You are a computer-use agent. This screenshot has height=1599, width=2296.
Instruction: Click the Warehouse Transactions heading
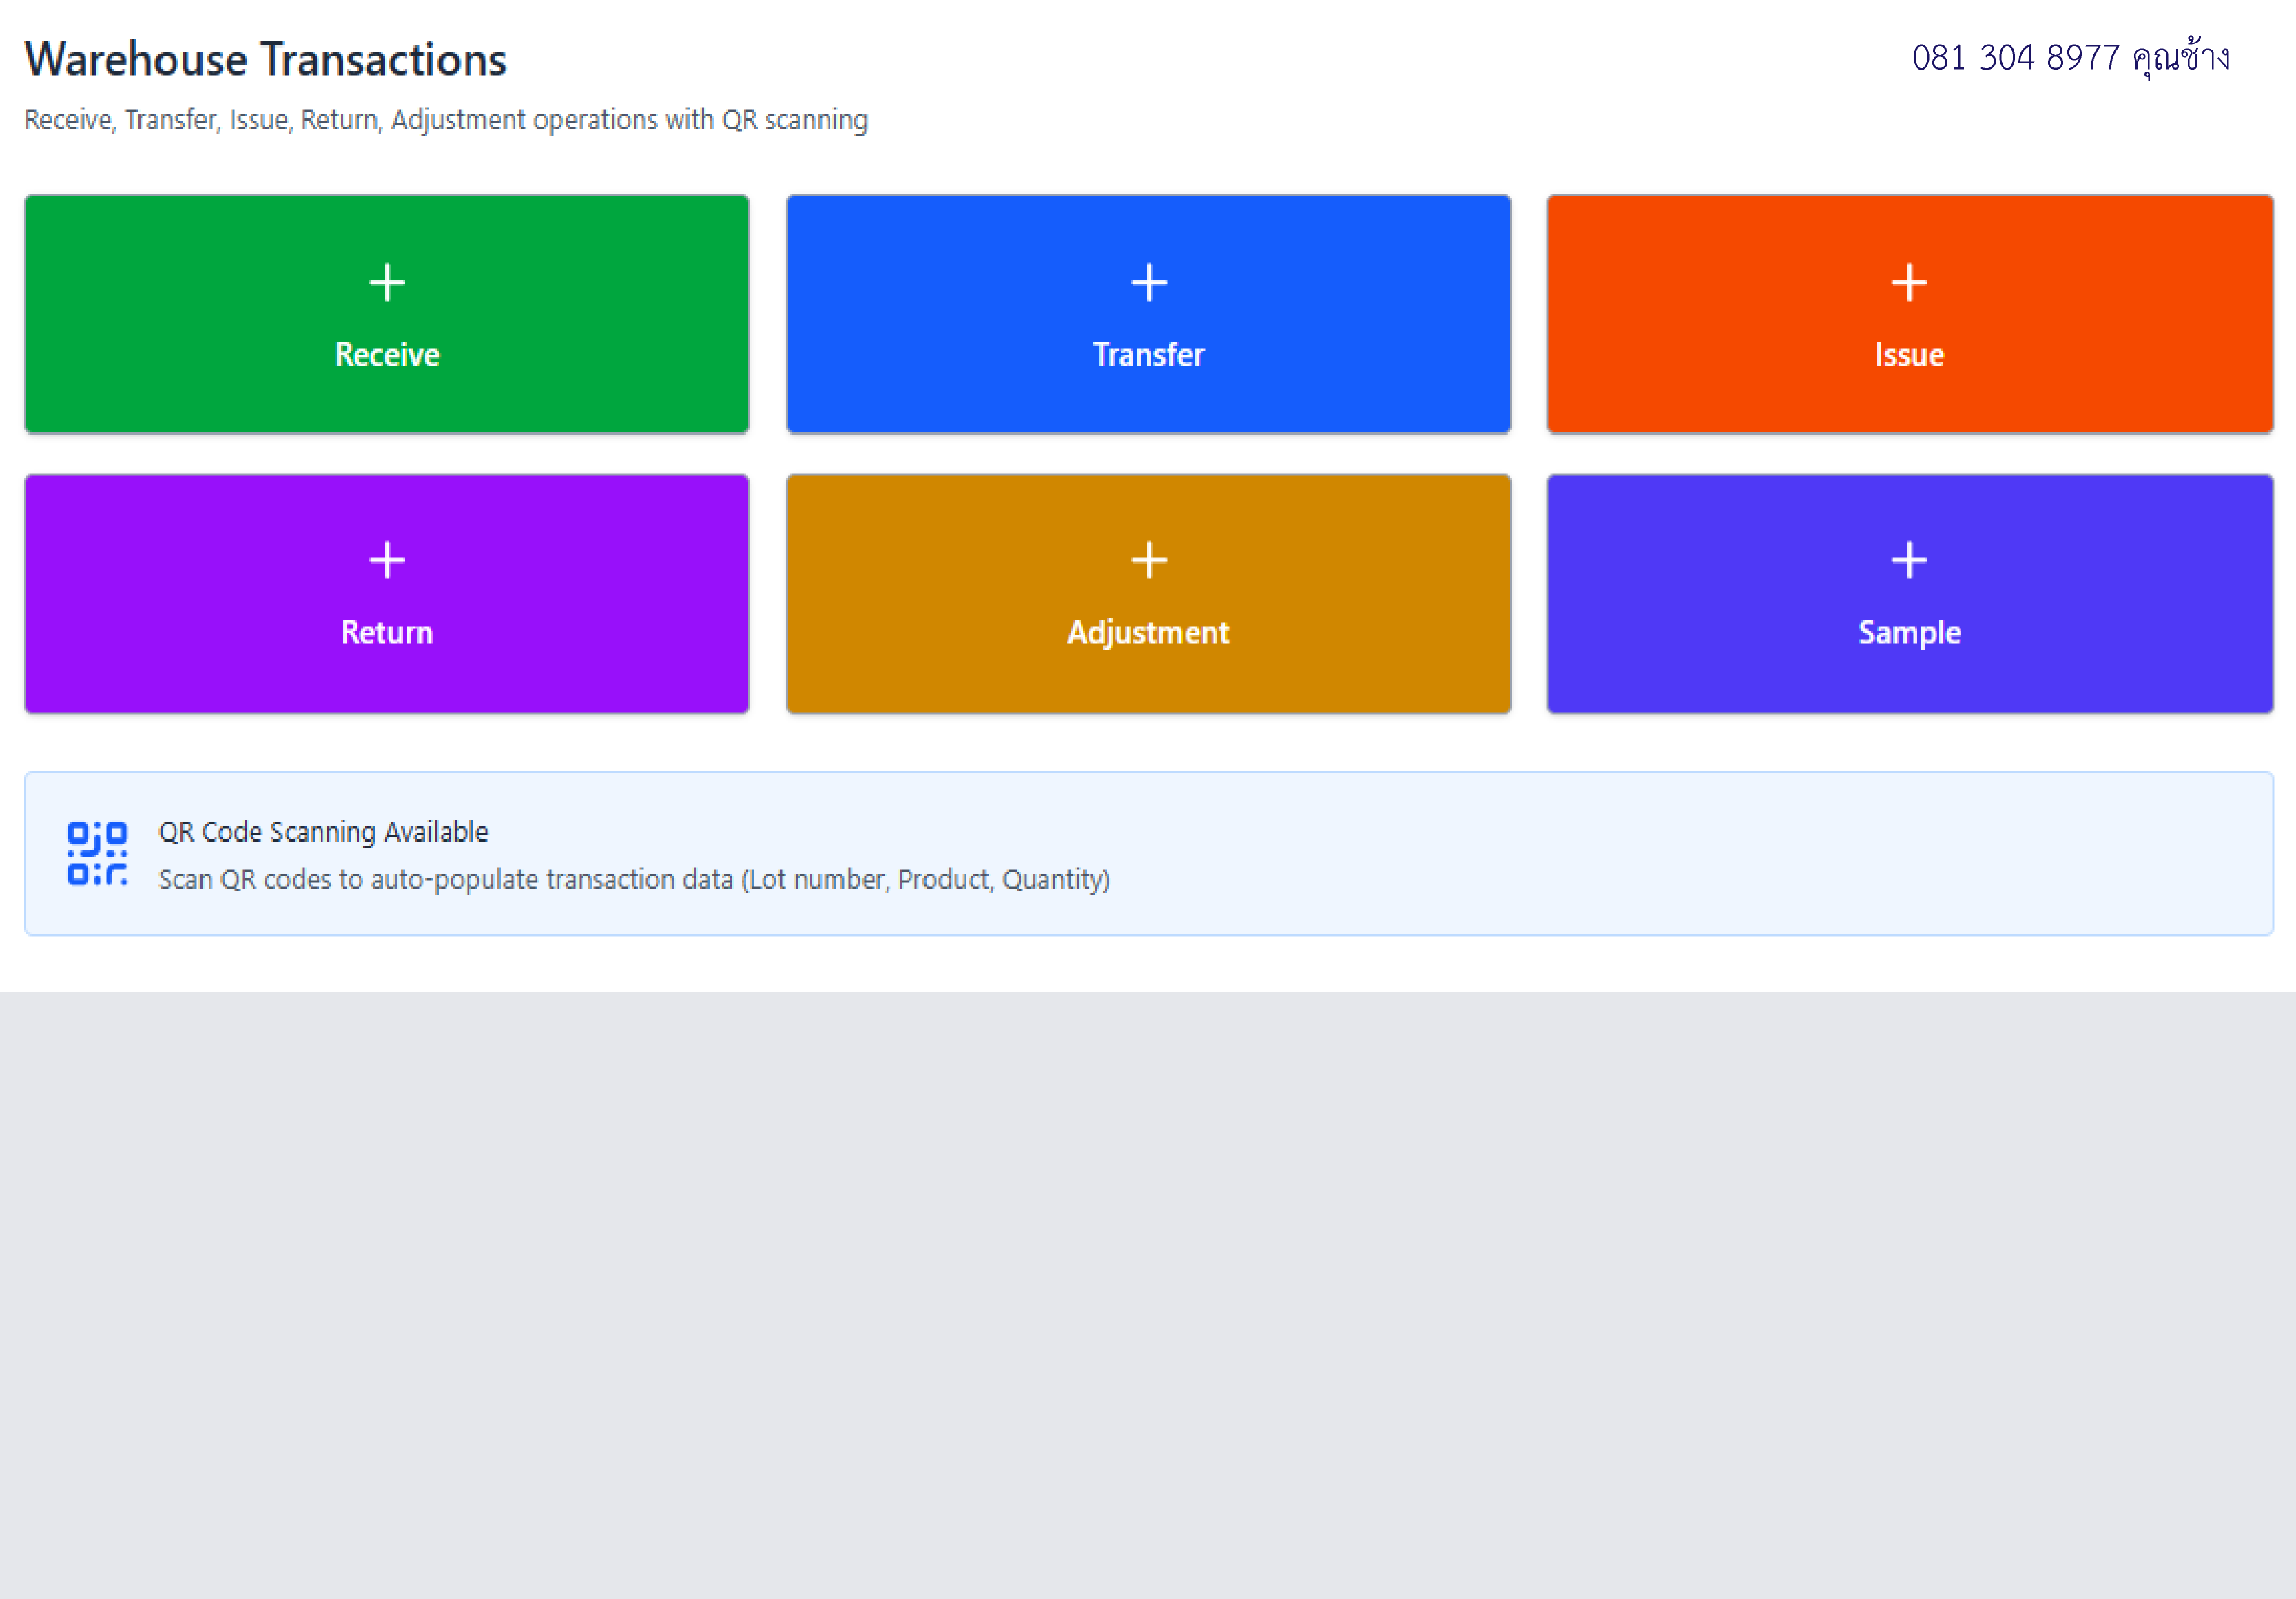[x=266, y=59]
